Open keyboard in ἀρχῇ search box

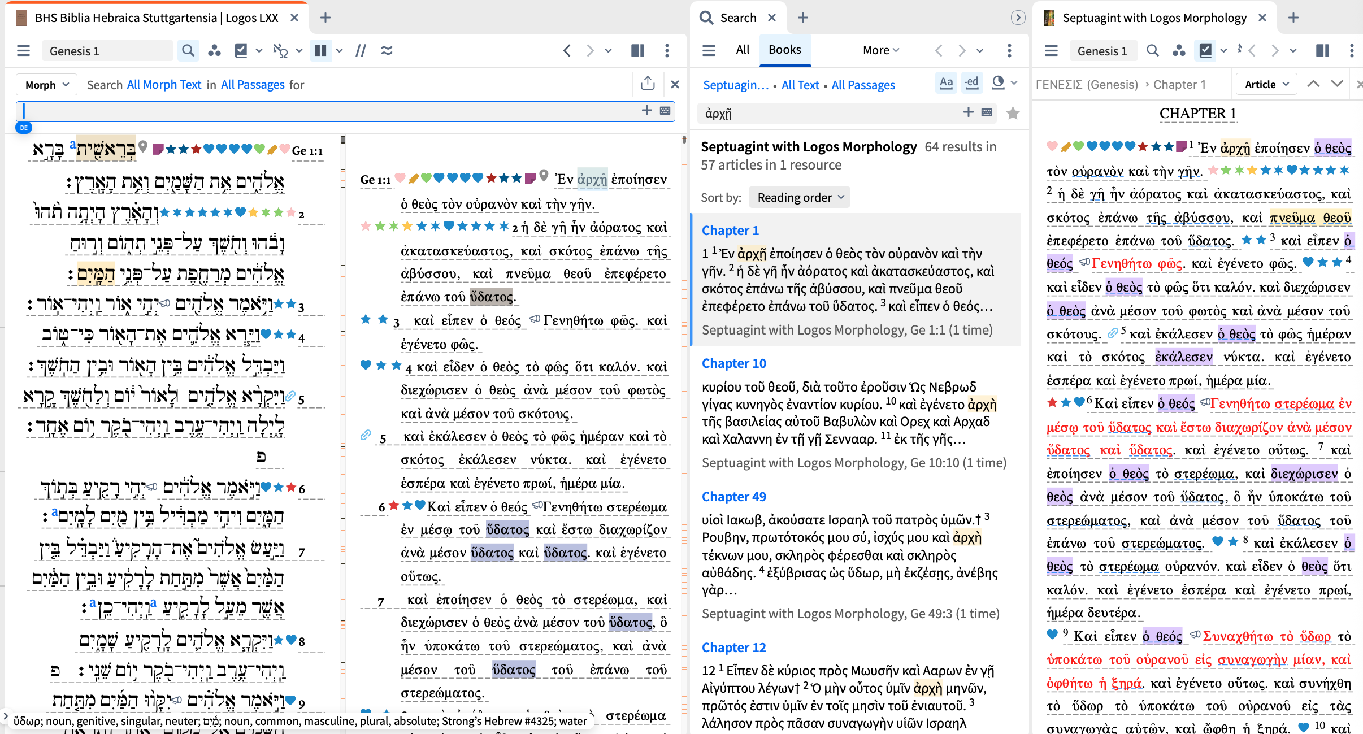(x=987, y=112)
